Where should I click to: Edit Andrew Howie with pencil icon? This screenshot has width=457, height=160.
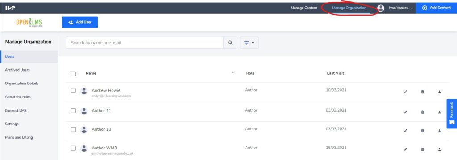[x=405, y=92]
